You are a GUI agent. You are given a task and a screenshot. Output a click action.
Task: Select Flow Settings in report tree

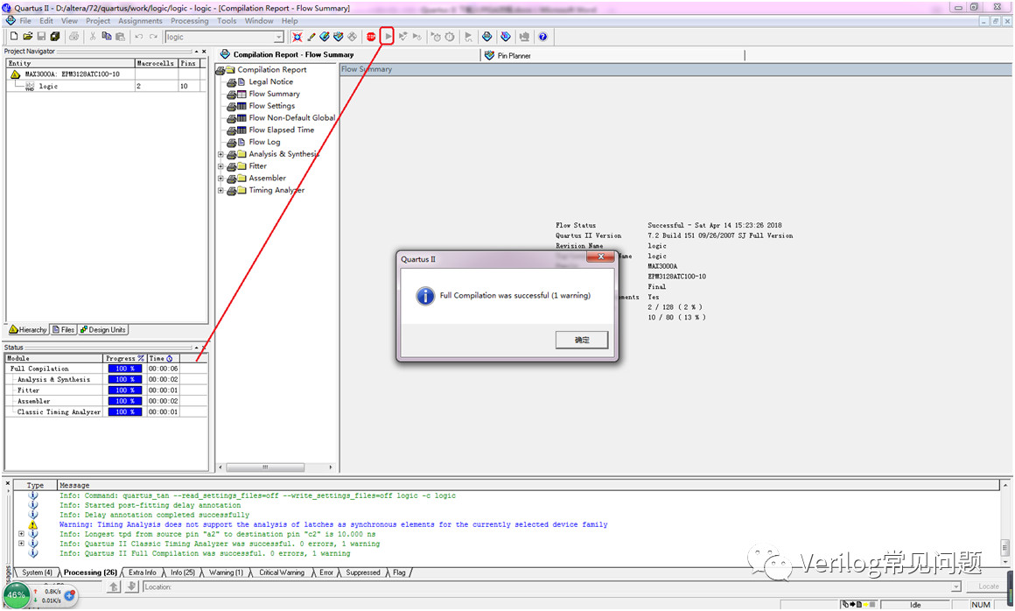tap(272, 106)
